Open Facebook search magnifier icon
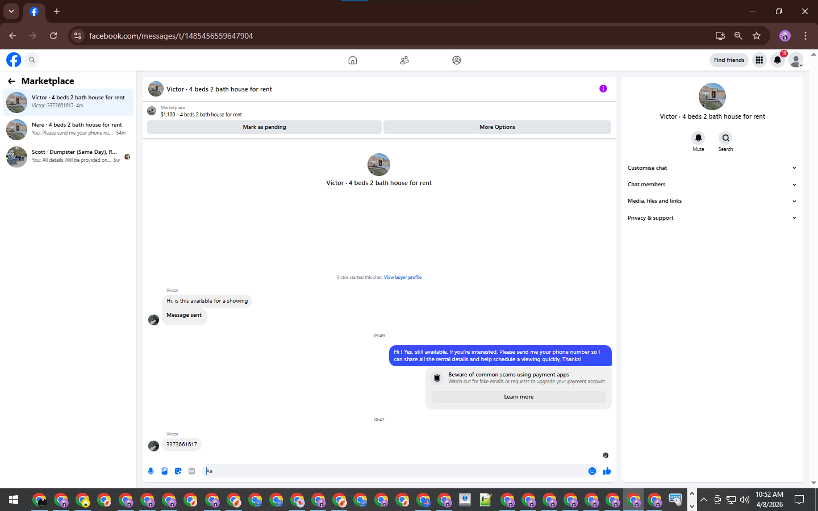This screenshot has width=818, height=511. (x=32, y=60)
